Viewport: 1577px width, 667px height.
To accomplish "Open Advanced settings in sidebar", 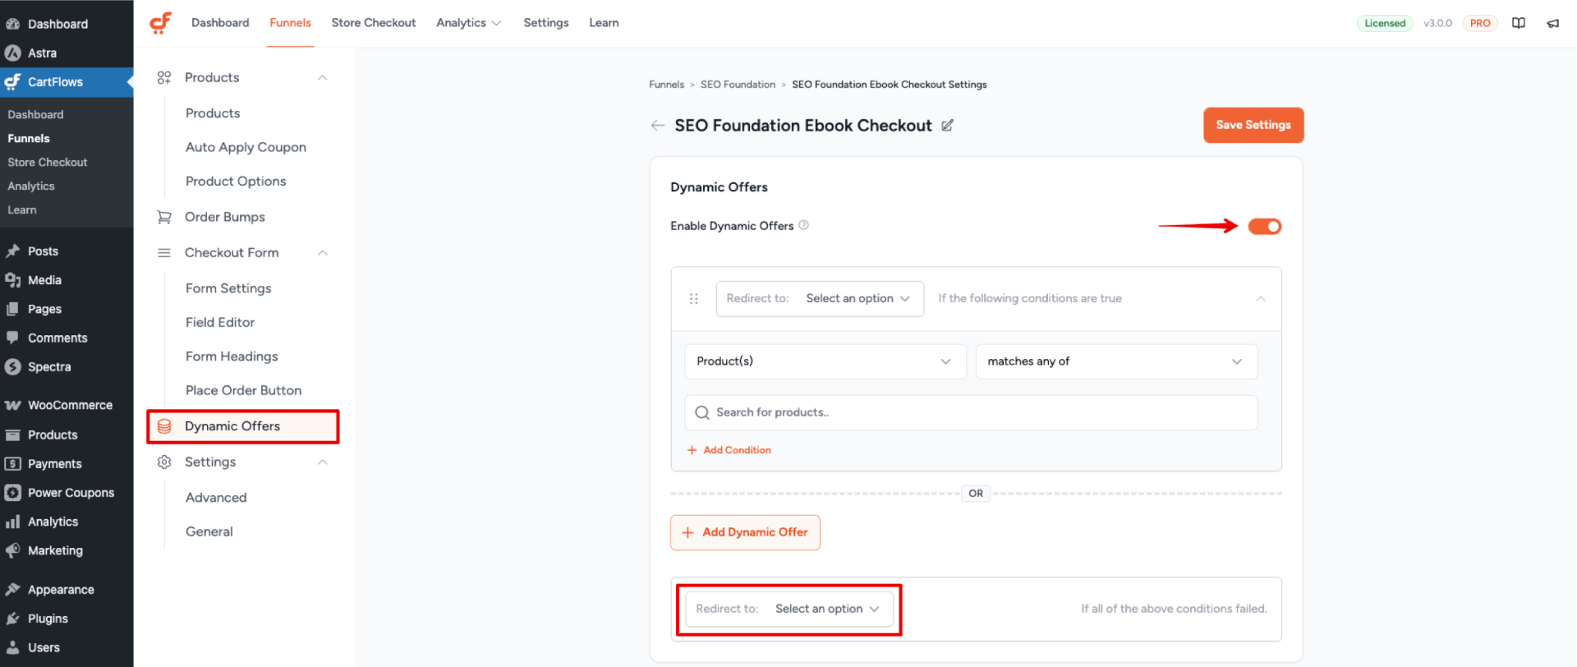I will pyautogui.click(x=216, y=498).
